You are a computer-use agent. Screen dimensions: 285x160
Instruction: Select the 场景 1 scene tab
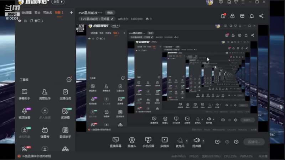[59, 13]
